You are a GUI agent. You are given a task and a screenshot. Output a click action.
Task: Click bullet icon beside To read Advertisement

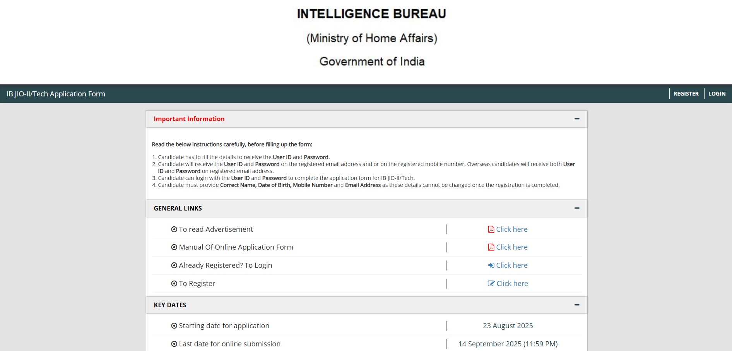pos(174,229)
